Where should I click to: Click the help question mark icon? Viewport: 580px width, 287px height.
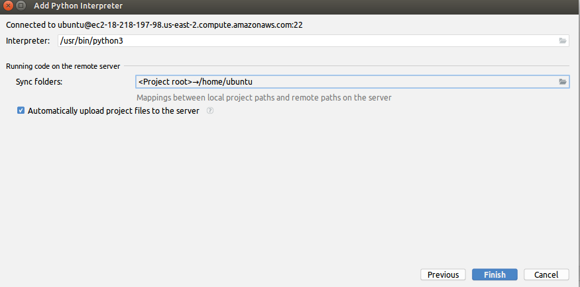[x=210, y=111]
